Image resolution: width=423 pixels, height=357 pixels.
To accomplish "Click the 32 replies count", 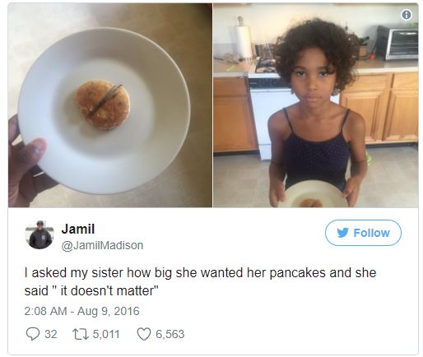I will coord(51,334).
